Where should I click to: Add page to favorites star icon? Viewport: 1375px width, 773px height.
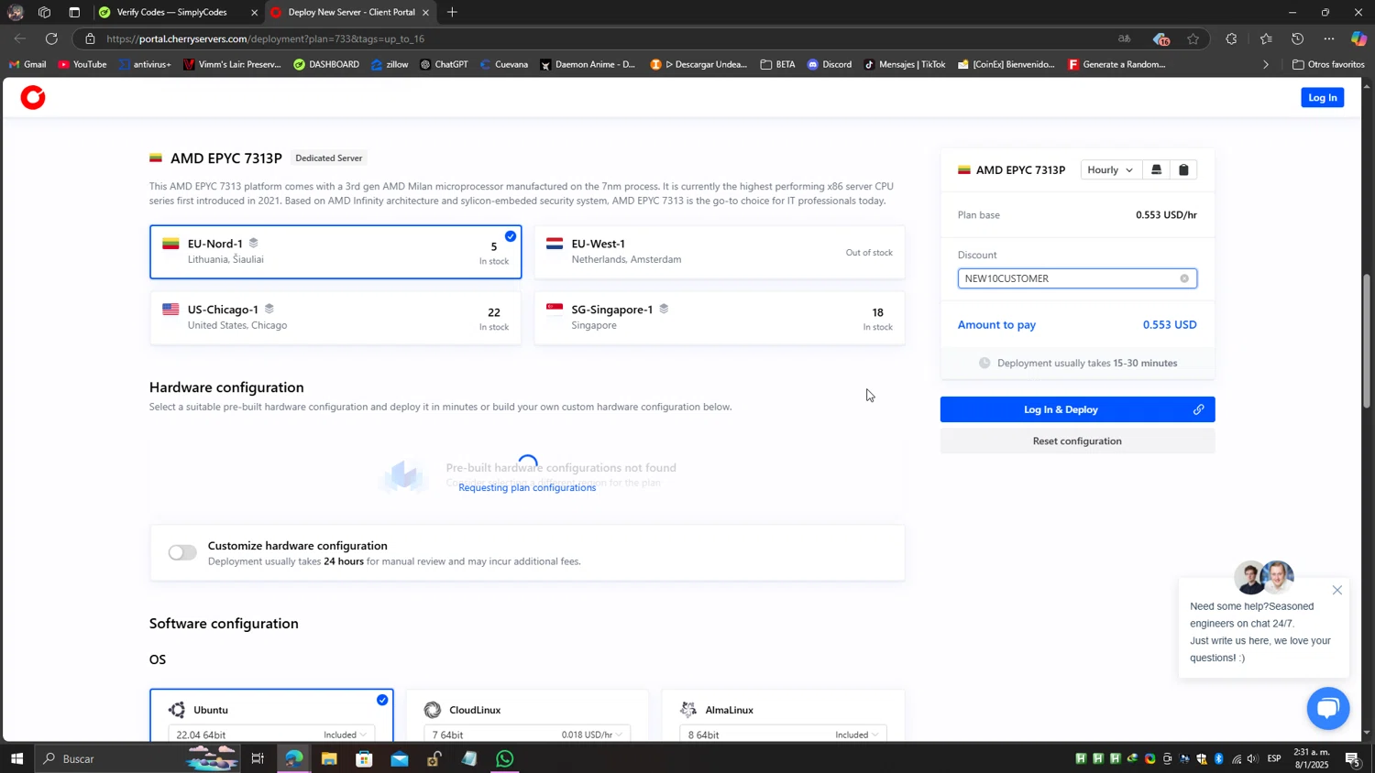click(x=1193, y=38)
